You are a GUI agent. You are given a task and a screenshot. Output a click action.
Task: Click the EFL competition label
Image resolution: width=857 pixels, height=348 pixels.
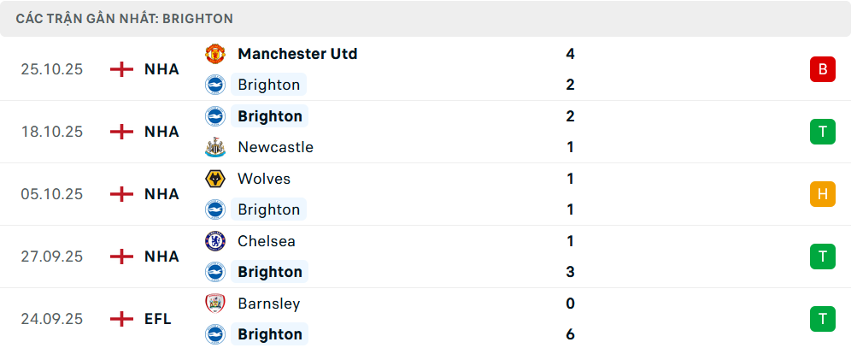158,319
